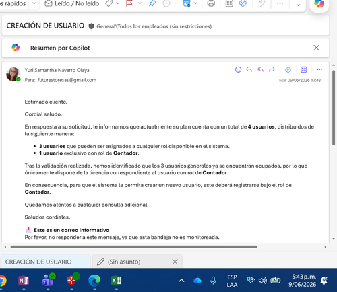Click the ESP LAA language indicator
337x292 pixels.
232,281
